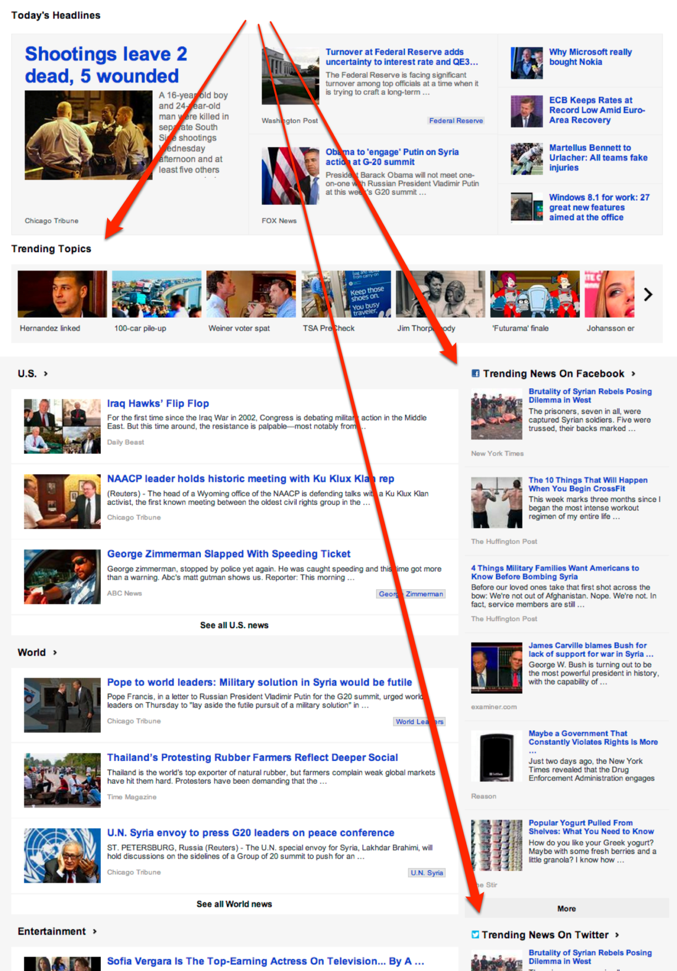Open 'Windows 8.1 for work' article
The width and height of the screenshot is (677, 971).
pyautogui.click(x=599, y=207)
